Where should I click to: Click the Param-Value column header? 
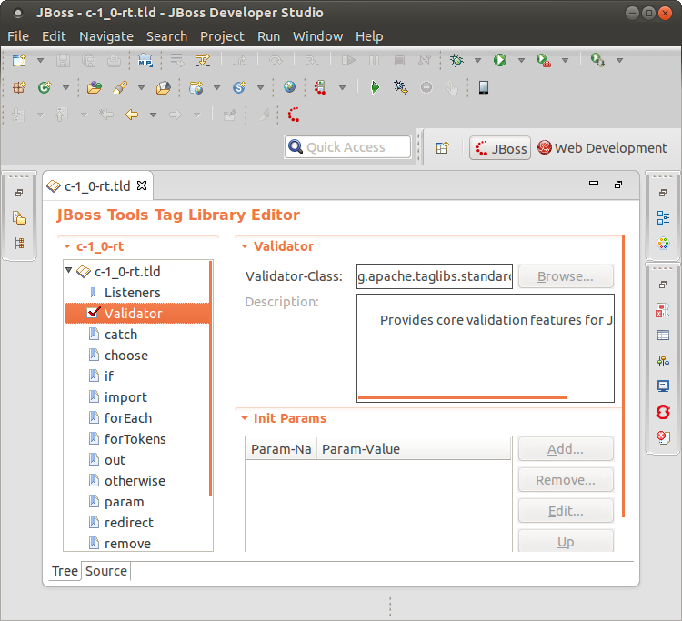pyautogui.click(x=413, y=449)
